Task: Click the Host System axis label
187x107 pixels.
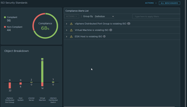Action: [20, 99]
